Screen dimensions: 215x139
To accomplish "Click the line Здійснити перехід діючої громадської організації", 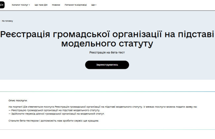I will pyautogui.click(x=57, y=114).
